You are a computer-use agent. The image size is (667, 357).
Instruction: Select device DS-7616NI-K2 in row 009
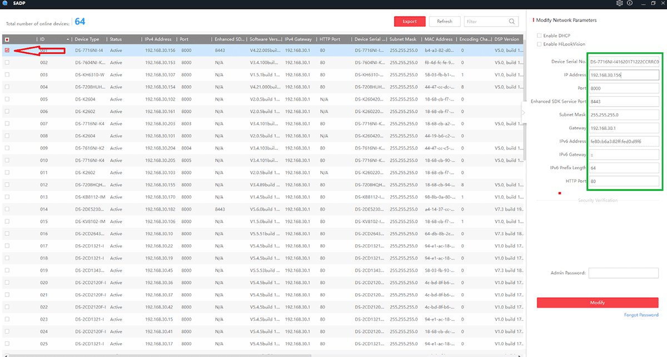pos(90,148)
